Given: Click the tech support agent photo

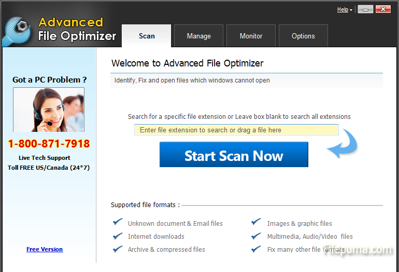Looking at the screenshot, I should coord(49,110).
